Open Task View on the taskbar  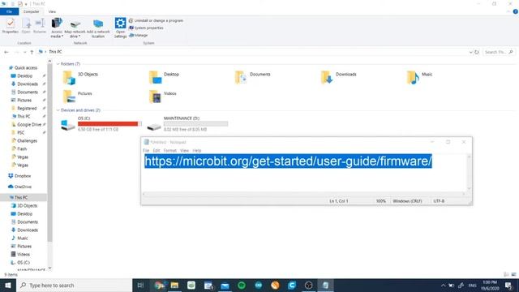pos(140,285)
